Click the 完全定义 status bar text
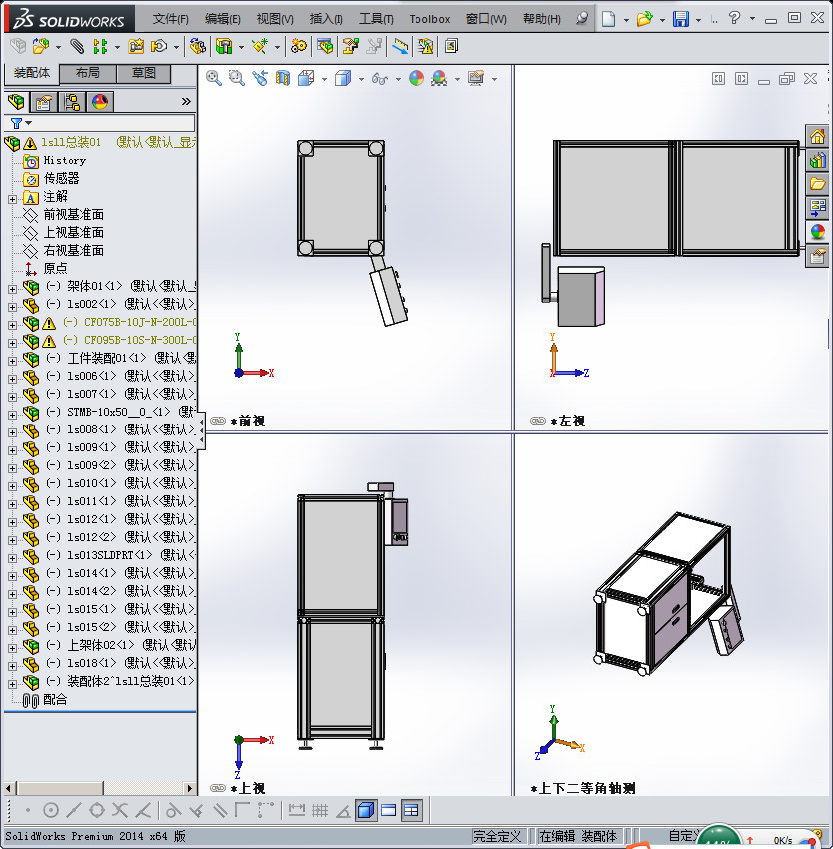833x849 pixels. [x=496, y=836]
